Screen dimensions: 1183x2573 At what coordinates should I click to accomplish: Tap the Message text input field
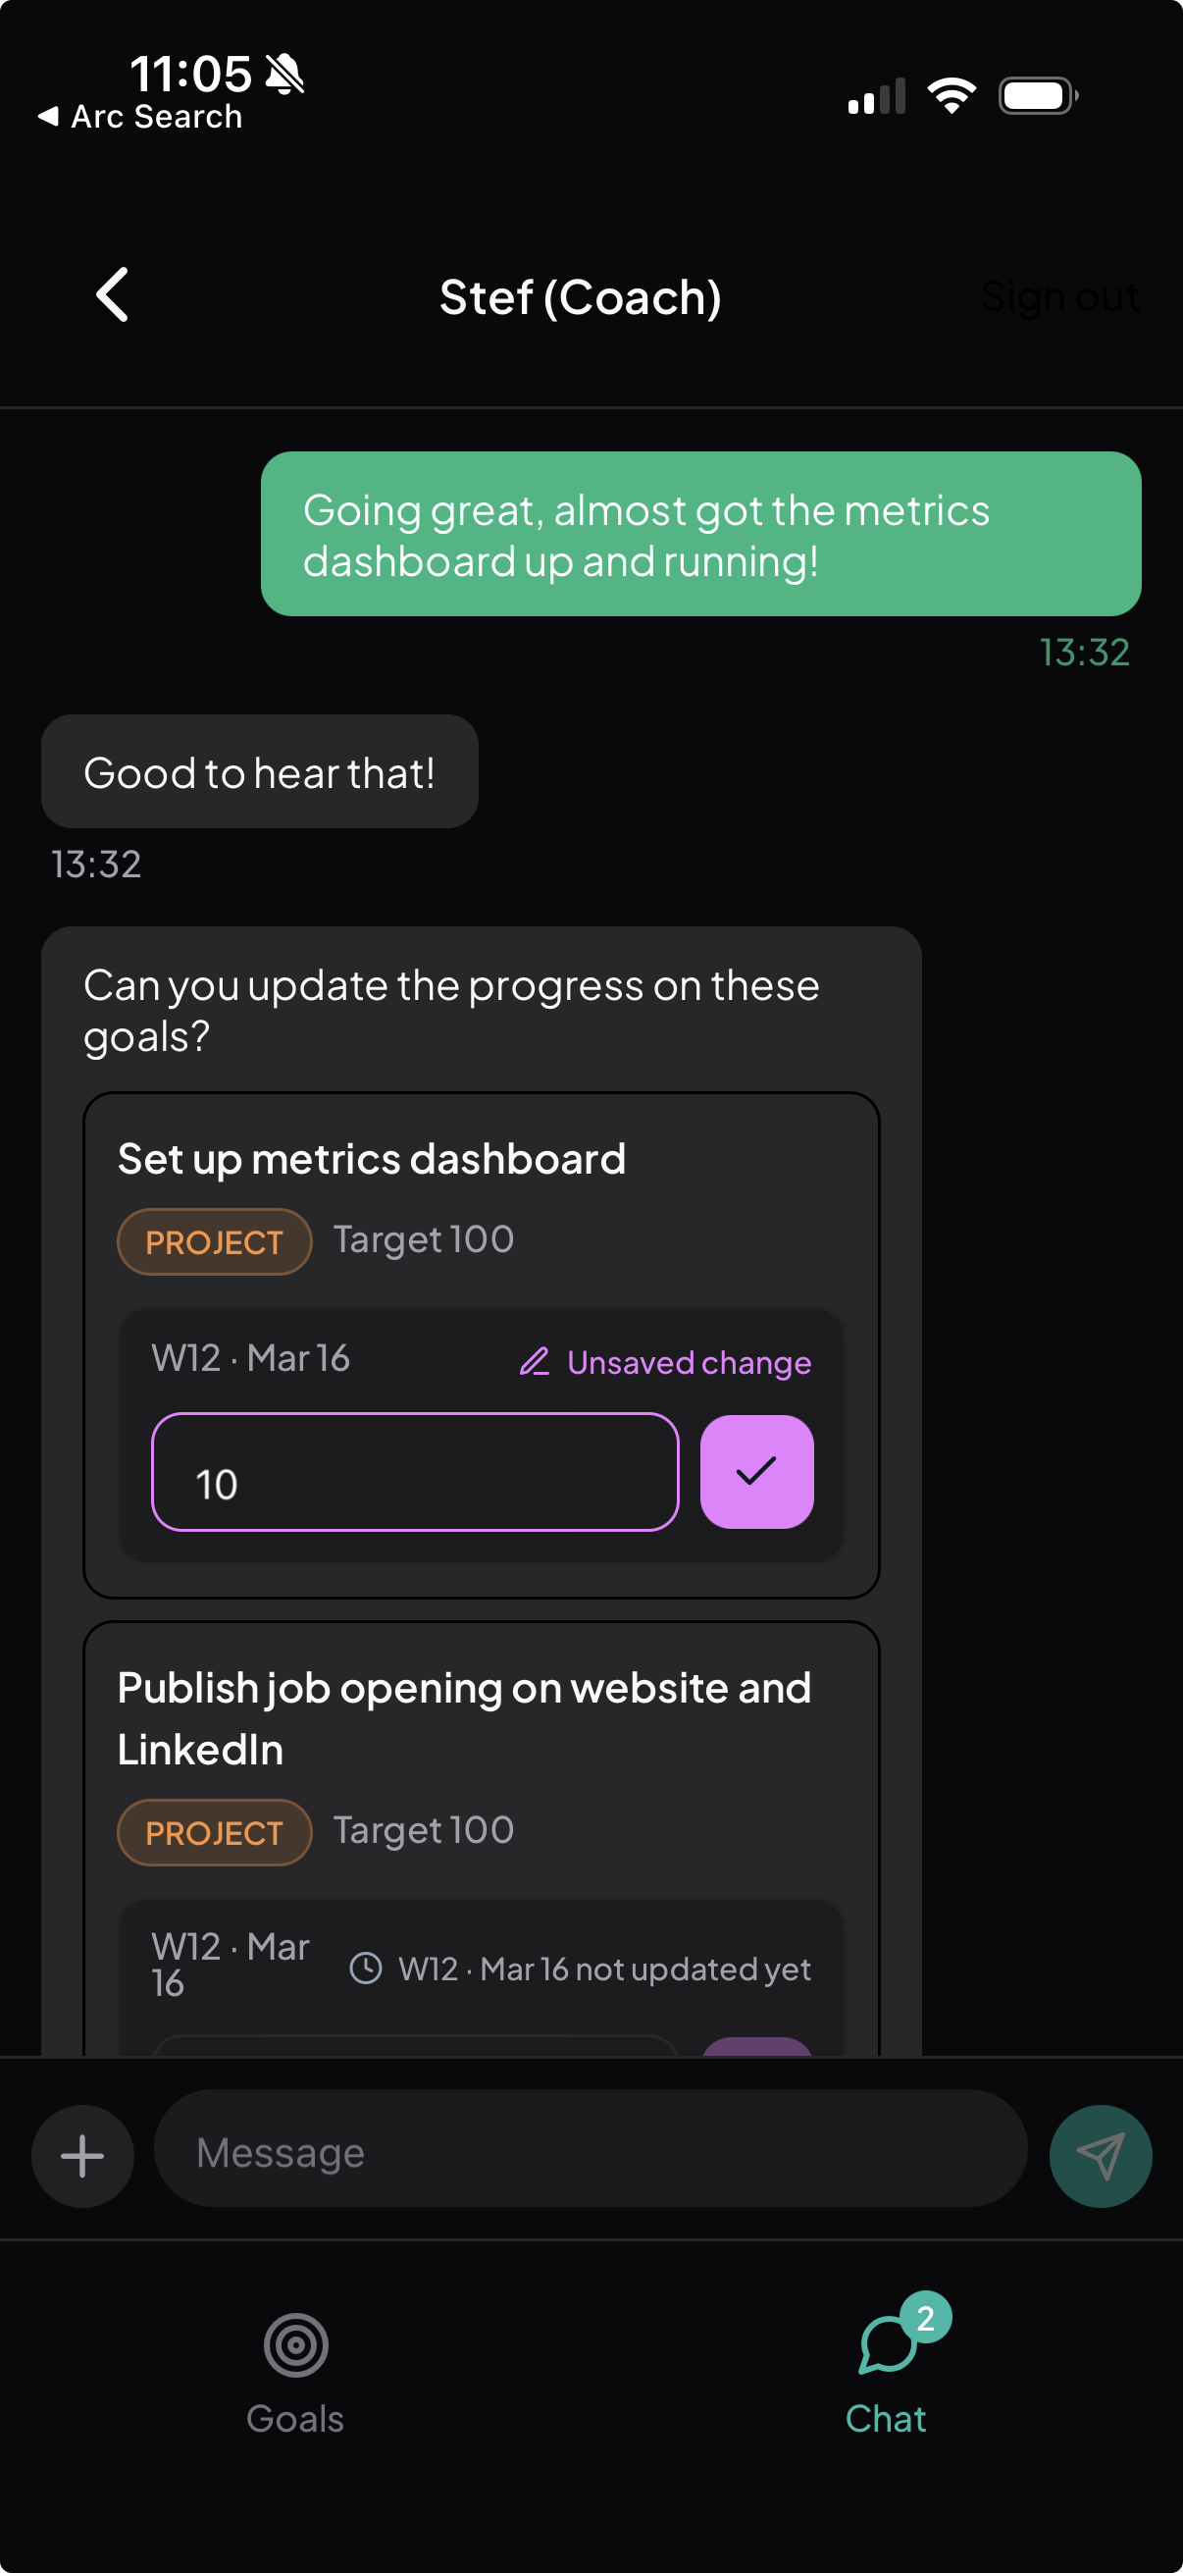589,2155
